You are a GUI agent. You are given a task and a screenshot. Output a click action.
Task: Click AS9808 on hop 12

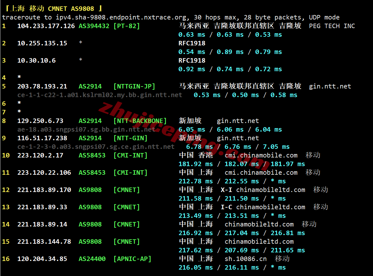90,190
